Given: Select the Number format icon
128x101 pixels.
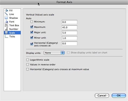Looking at the screenshot, I should (x=6, y=29).
